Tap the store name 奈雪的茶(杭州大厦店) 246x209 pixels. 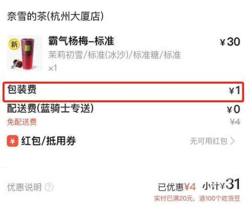(x=55, y=16)
